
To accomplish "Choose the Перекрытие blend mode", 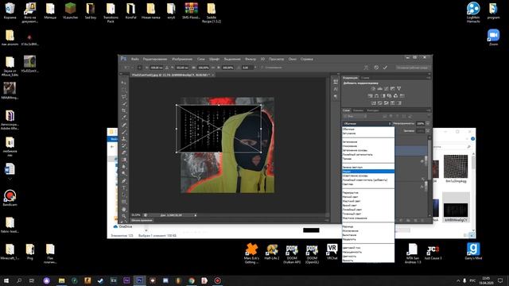I will point(368,192).
